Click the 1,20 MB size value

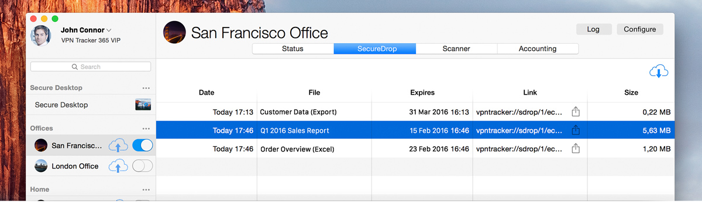(656, 149)
